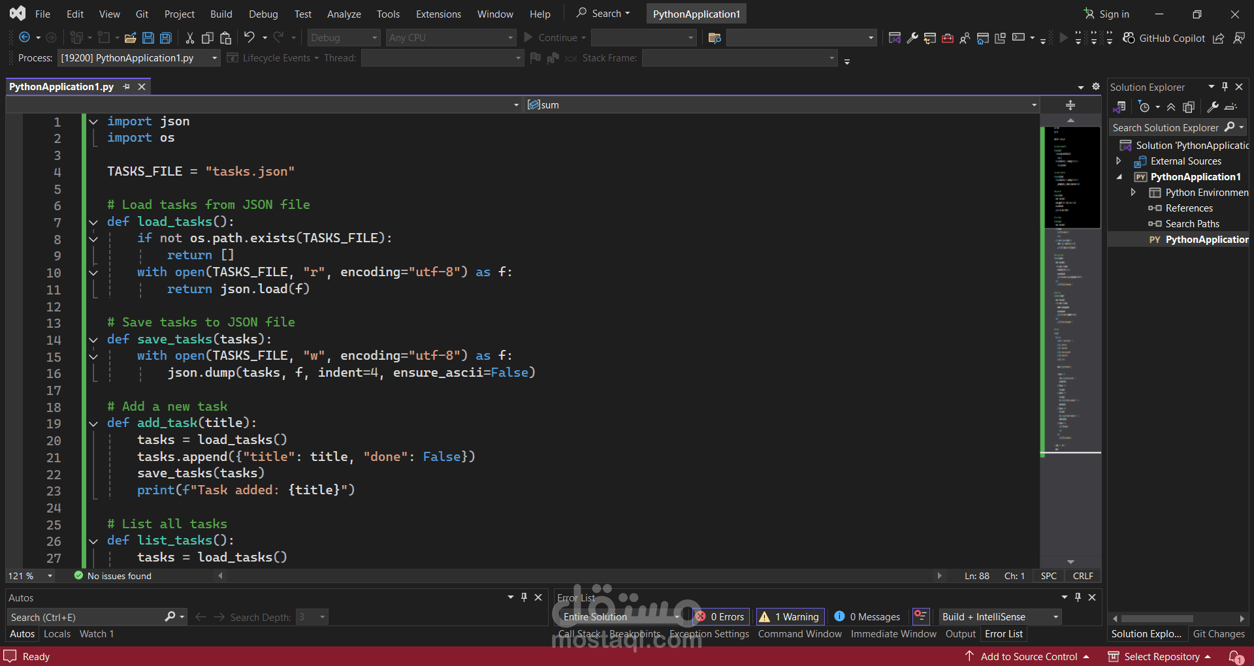Click the Cut scissors icon
Screen dimensions: 1254x666
point(189,38)
